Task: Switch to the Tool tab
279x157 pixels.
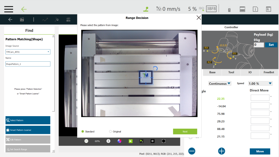Action: click(231, 73)
